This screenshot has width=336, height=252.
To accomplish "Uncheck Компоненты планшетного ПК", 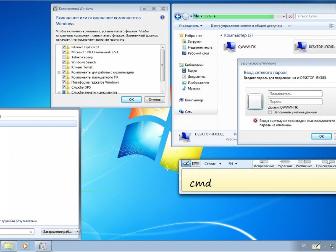I will click(64, 77).
